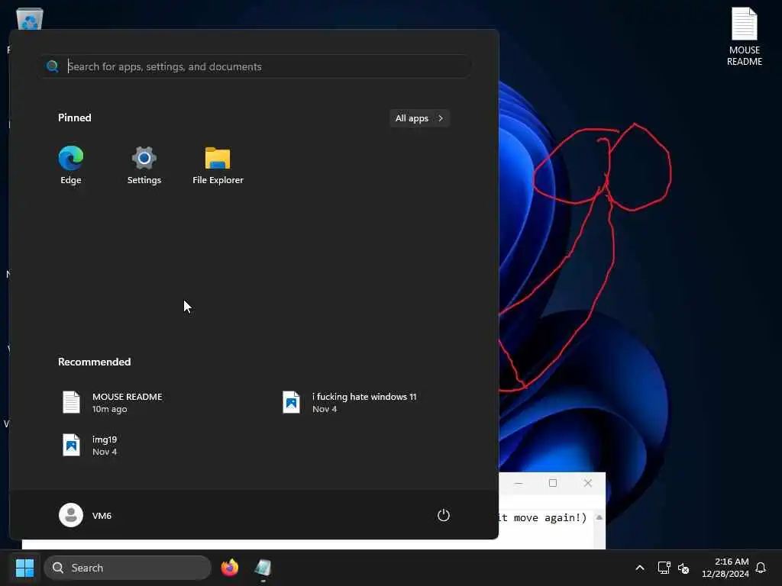Select the MOUSE README desktop file
The width and height of the screenshot is (782, 586).
point(744,37)
